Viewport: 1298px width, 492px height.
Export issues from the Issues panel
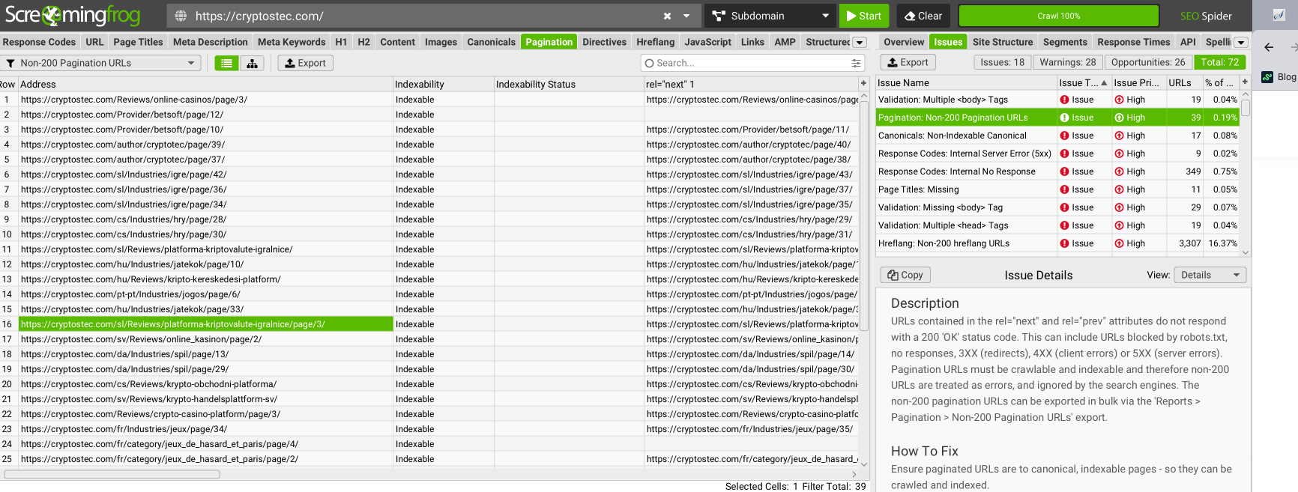[x=908, y=62]
